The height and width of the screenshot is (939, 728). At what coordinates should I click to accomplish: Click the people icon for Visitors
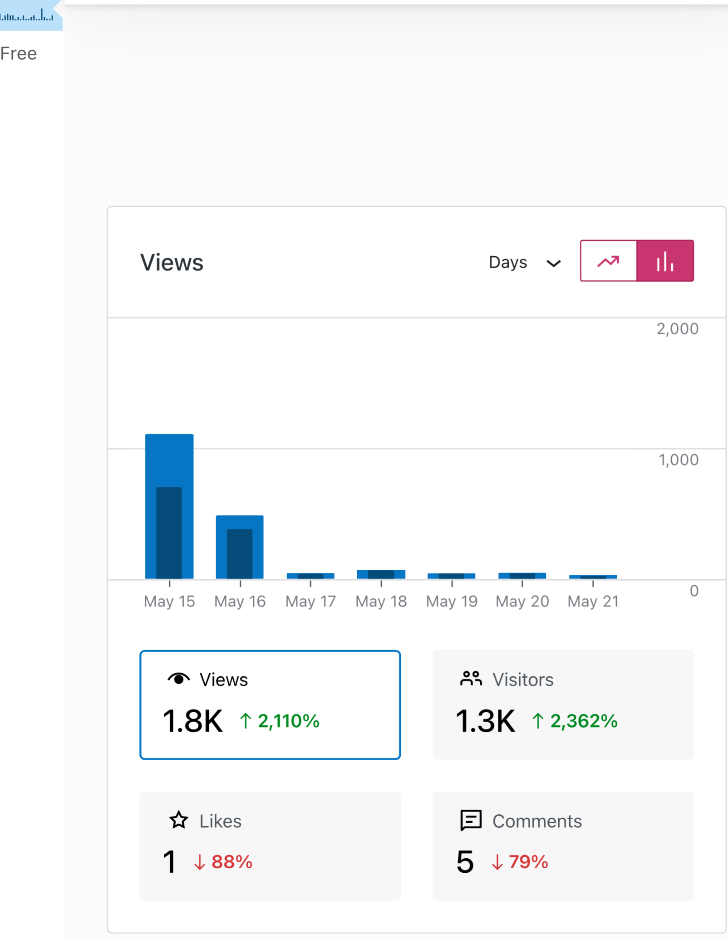(471, 679)
